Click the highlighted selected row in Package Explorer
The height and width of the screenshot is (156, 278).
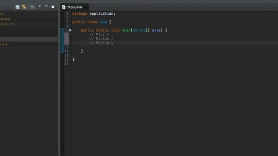pyautogui.click(x=29, y=39)
